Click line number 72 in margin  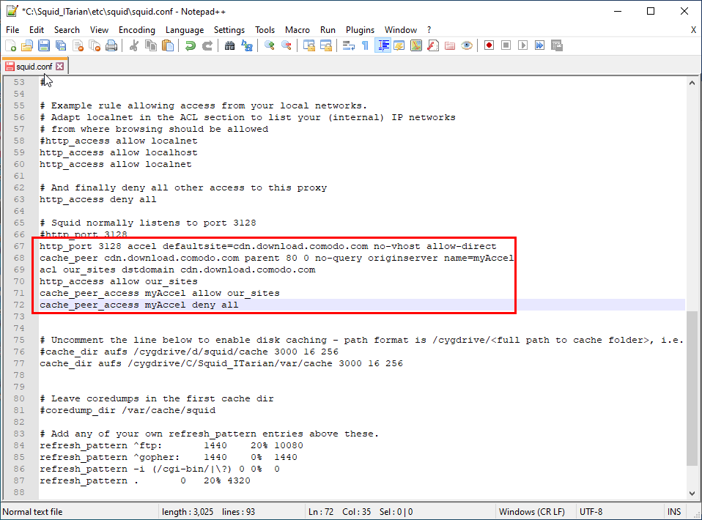[19, 305]
